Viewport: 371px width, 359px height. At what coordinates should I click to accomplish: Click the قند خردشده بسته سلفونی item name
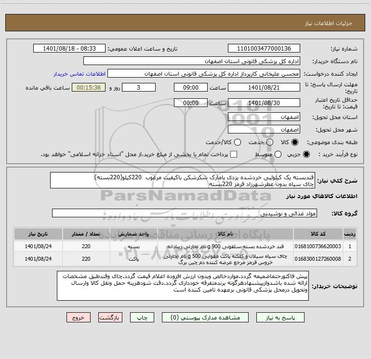coord(225,246)
